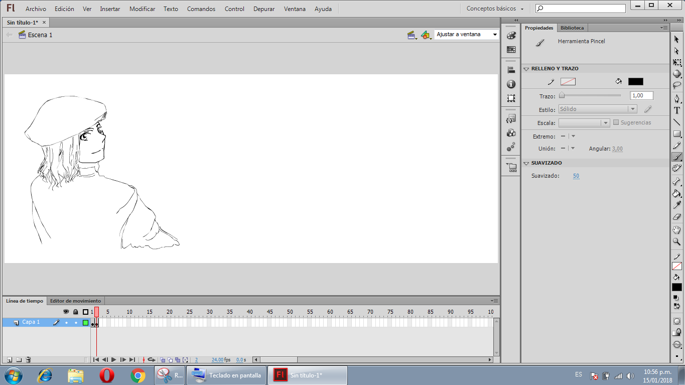Open the Estilo Sólido dropdown

598,109
